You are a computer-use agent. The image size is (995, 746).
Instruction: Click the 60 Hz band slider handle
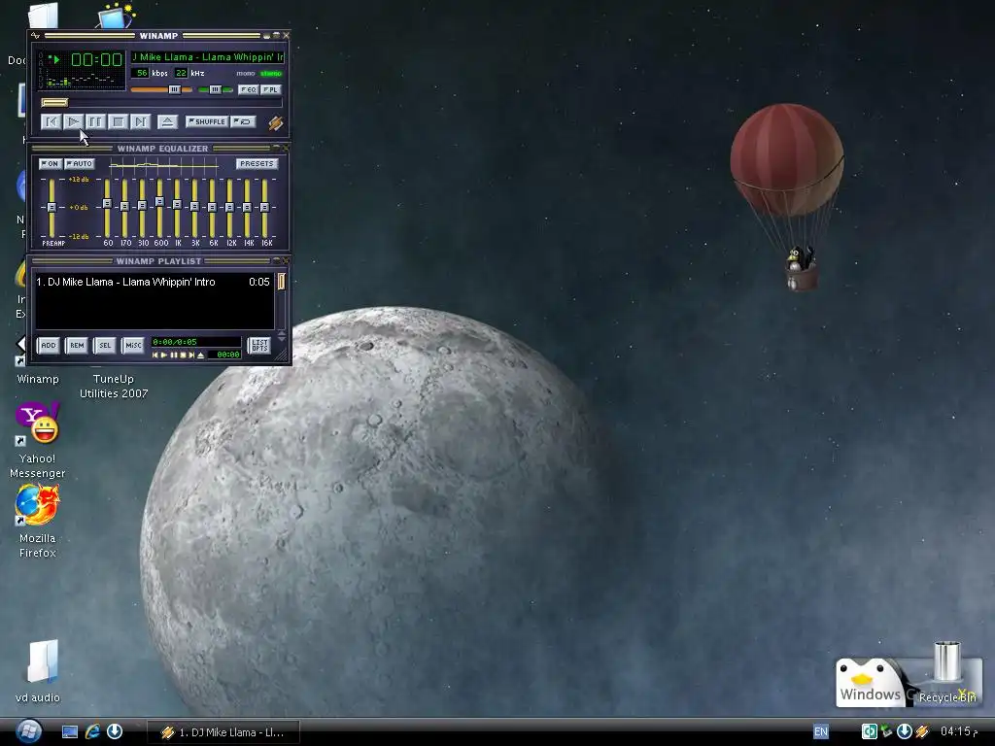point(107,204)
